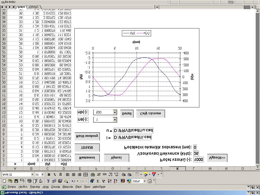Click the horizontal scrollbar thumb
260x195 pixels.
pyautogui.click(x=247, y=7)
